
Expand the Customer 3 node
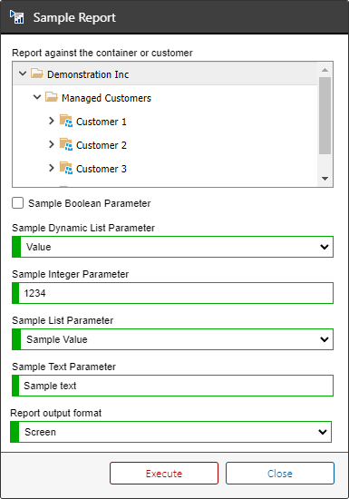(x=52, y=168)
